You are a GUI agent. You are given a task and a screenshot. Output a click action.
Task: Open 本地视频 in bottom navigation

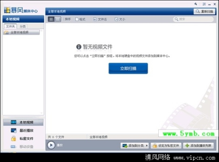(x=23, y=122)
